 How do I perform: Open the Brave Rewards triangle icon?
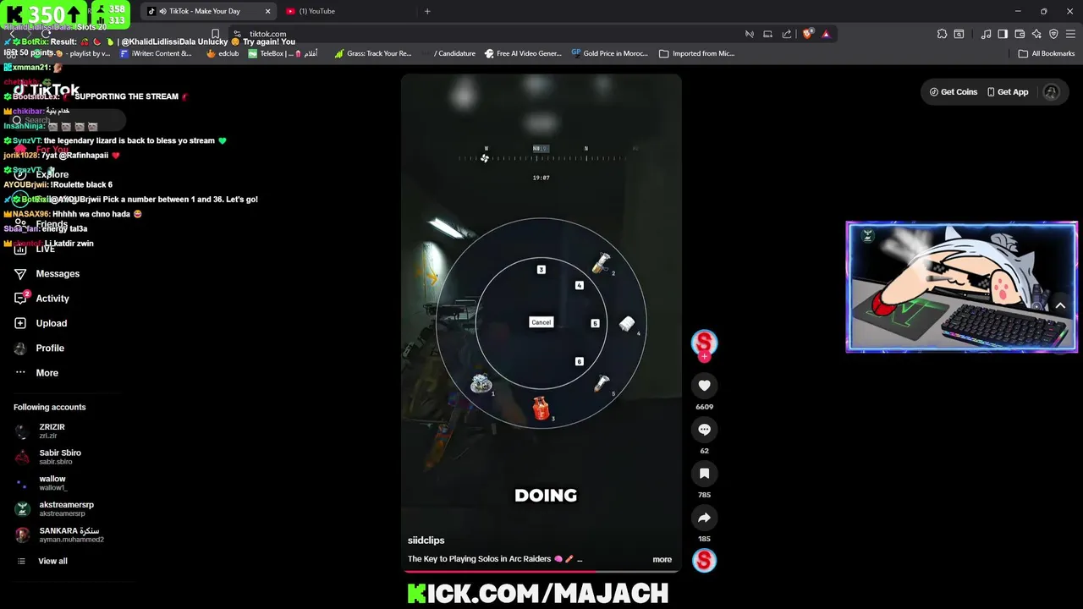tap(826, 34)
